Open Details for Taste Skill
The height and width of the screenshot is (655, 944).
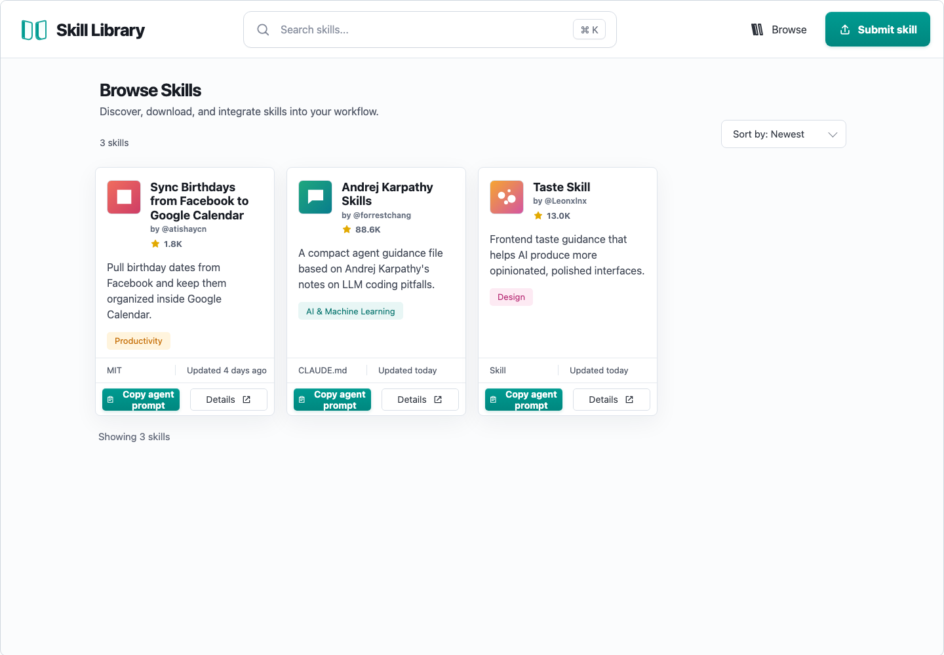(611, 400)
